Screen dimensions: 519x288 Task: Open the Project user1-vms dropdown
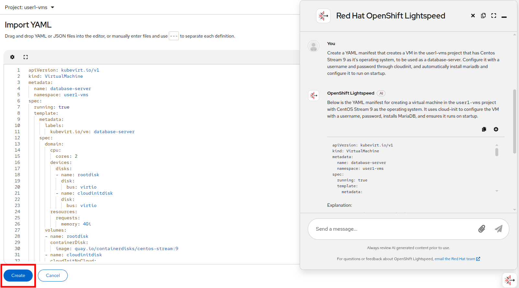(x=29, y=7)
